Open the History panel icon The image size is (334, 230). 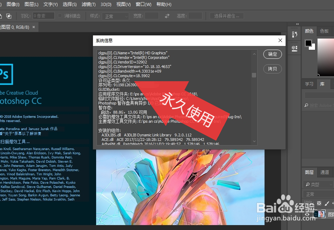click(x=294, y=34)
